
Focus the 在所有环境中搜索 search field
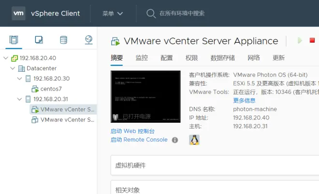(182, 13)
